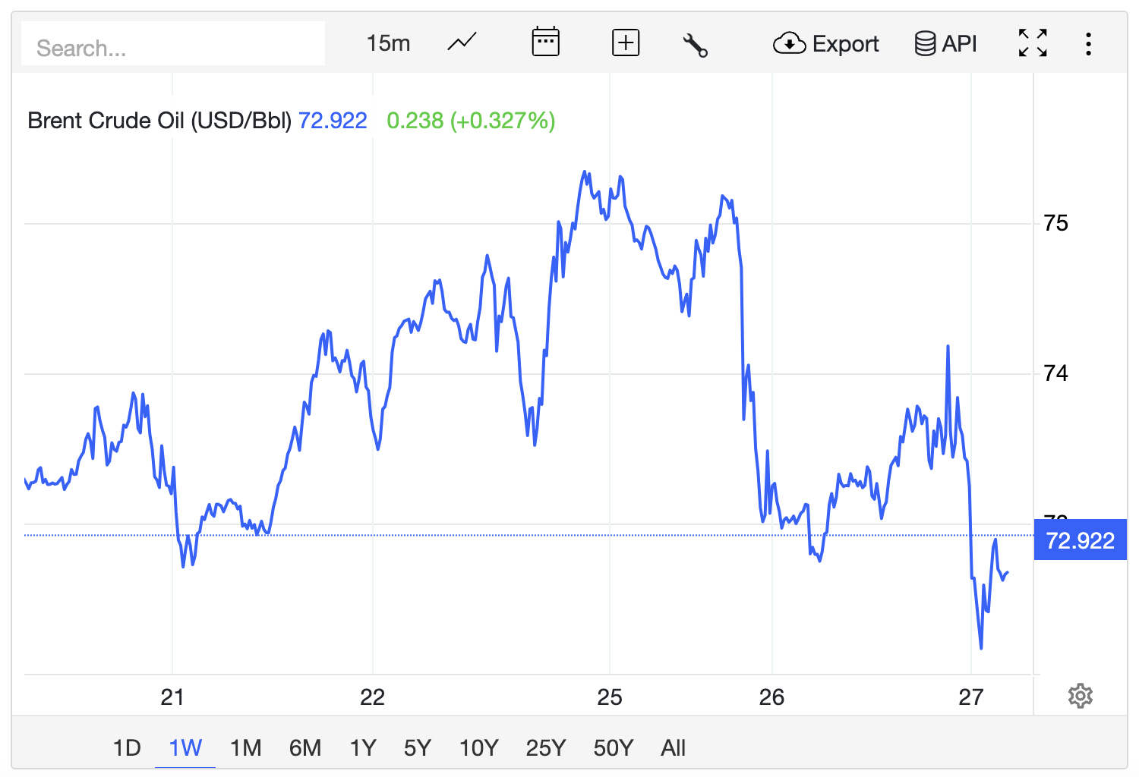This screenshot has height=777, width=1139.
Task: Select the 1W time range
Action: coord(185,748)
